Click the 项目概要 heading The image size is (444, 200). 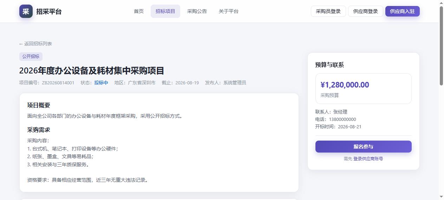tap(39, 105)
